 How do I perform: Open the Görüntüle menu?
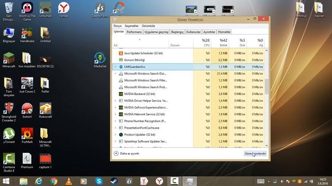148,26
